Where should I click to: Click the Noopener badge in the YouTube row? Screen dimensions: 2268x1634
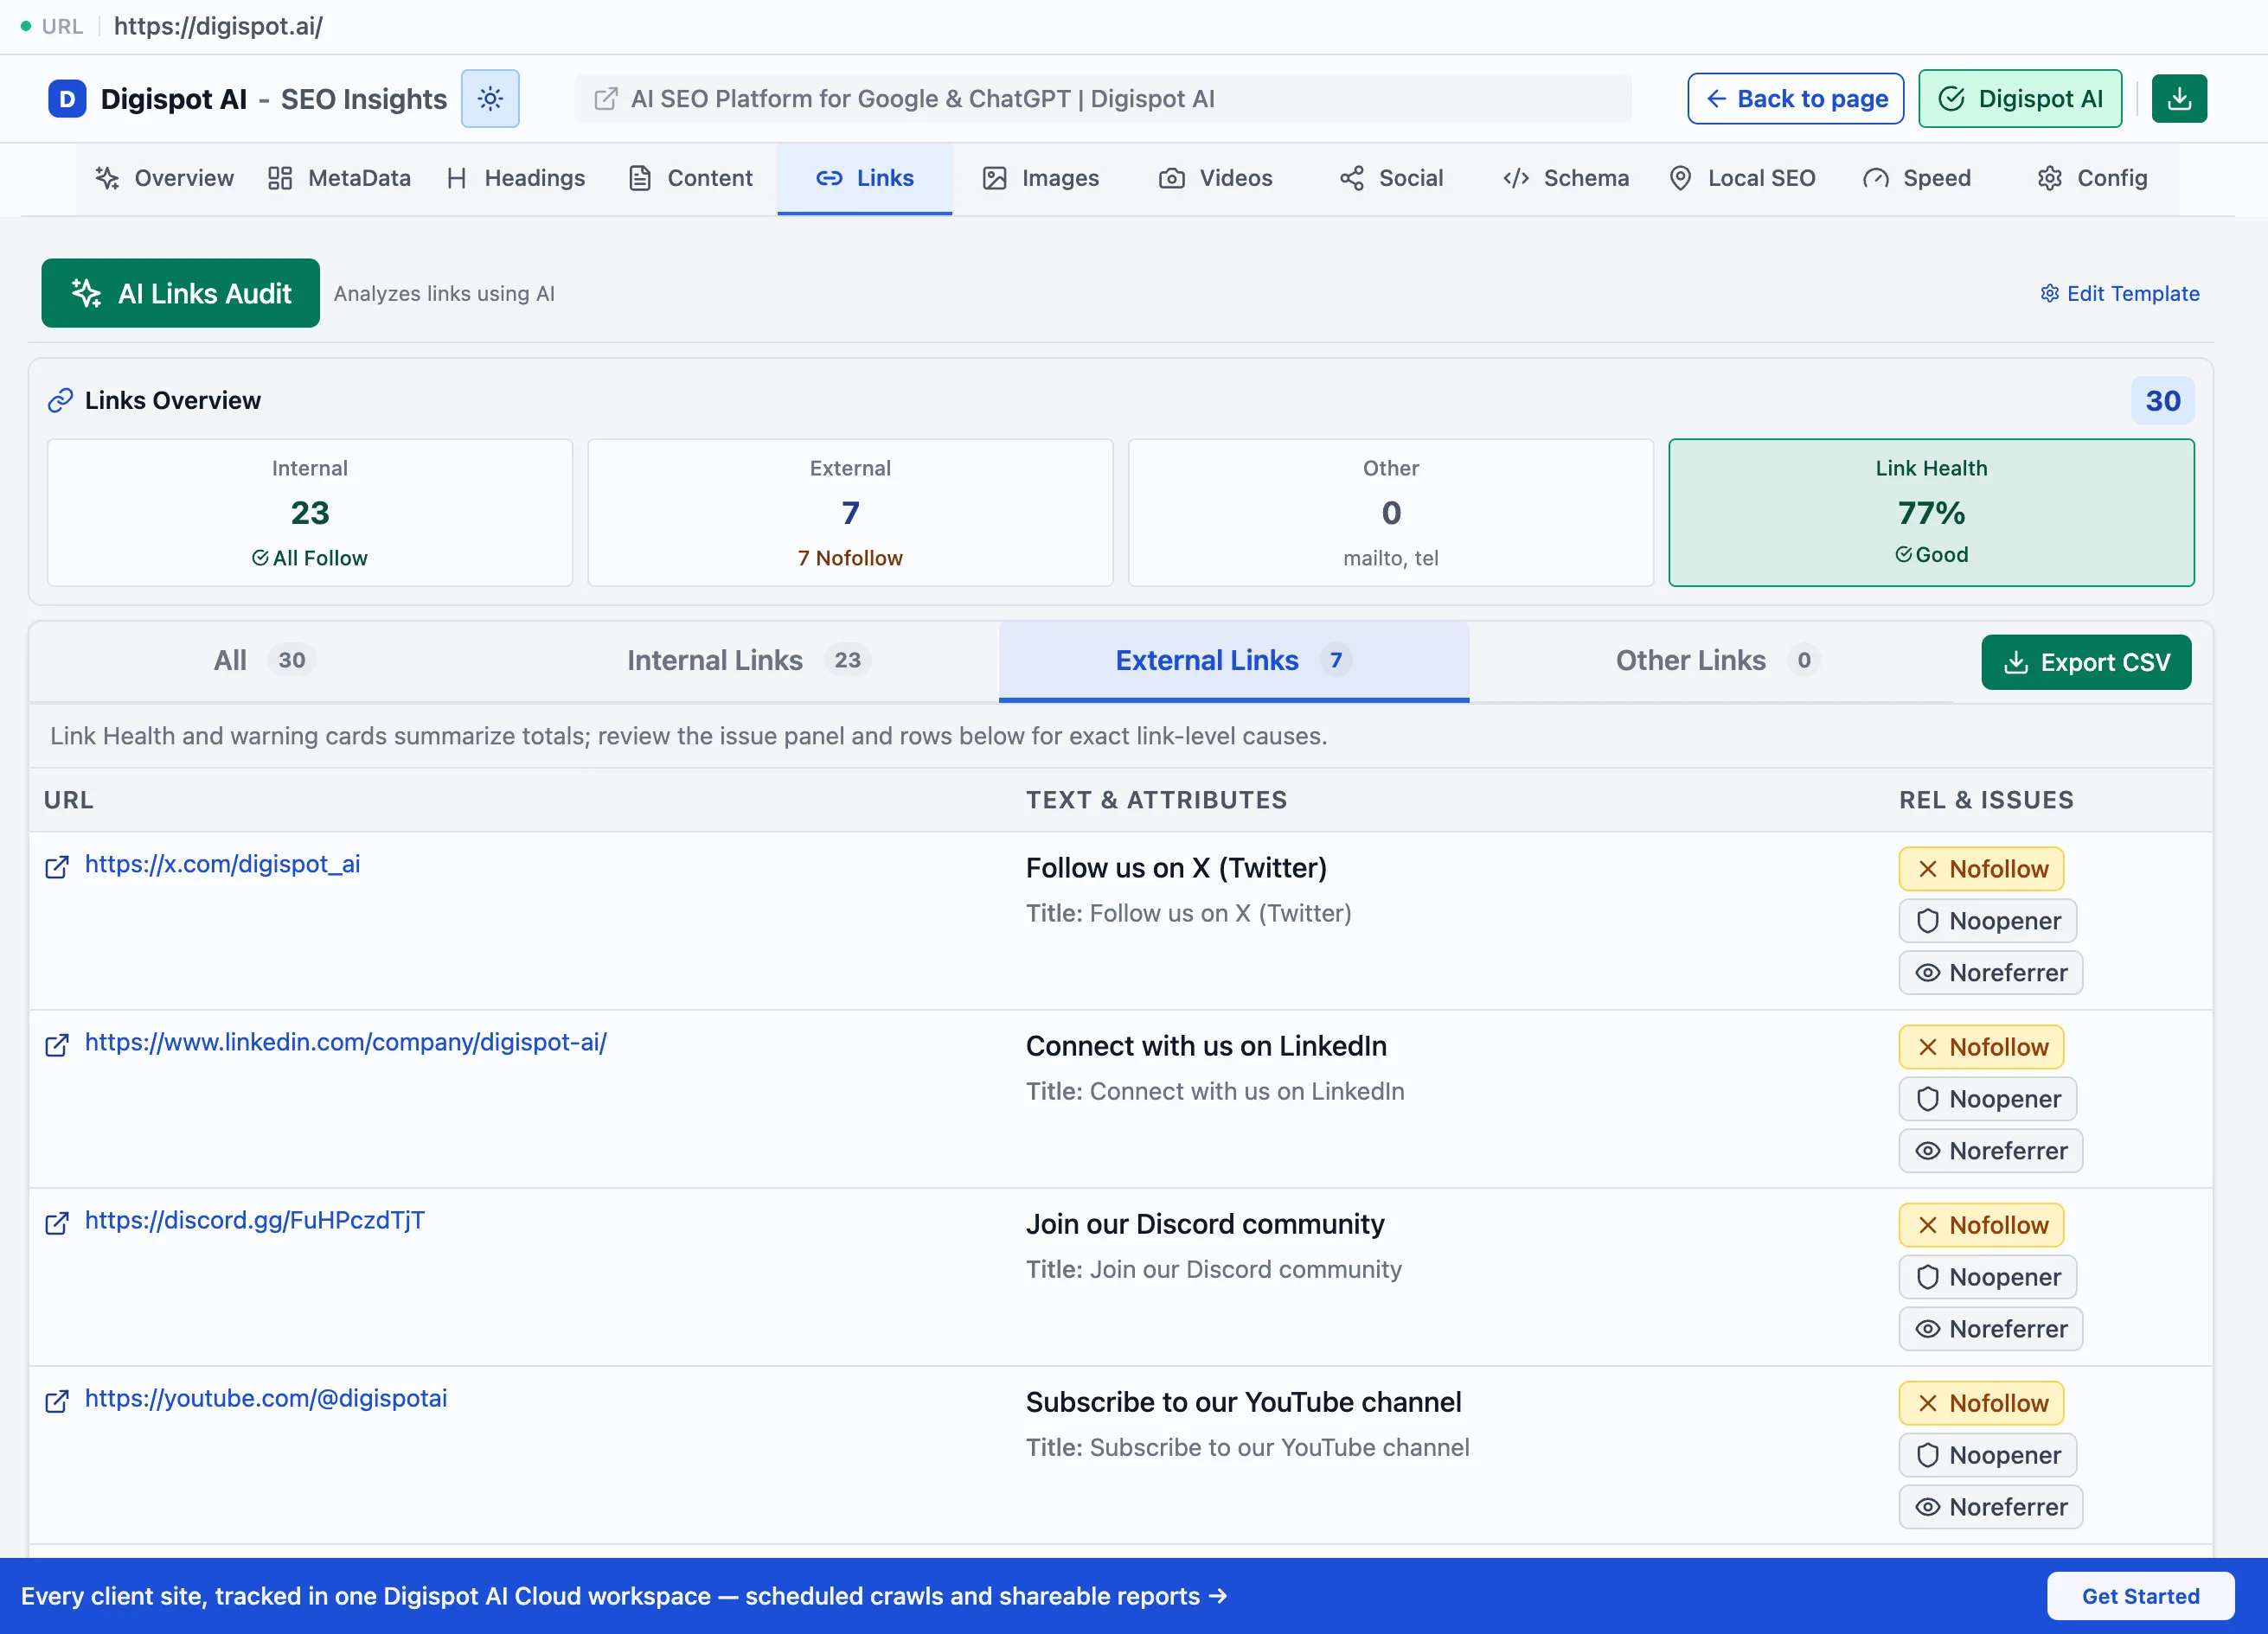pos(1987,1454)
